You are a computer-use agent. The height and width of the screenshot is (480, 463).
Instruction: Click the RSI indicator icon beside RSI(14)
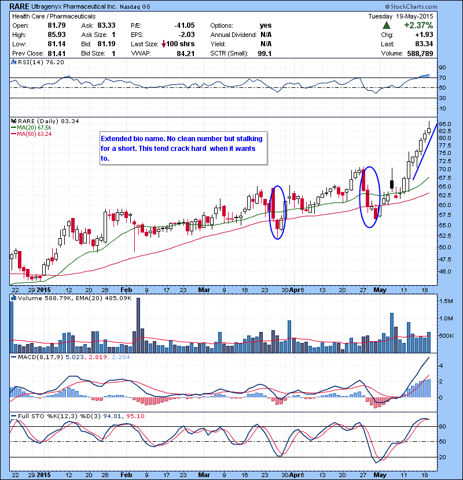tap(14, 62)
